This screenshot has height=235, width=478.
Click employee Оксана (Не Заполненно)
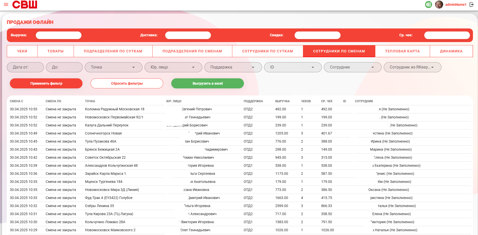(389, 190)
